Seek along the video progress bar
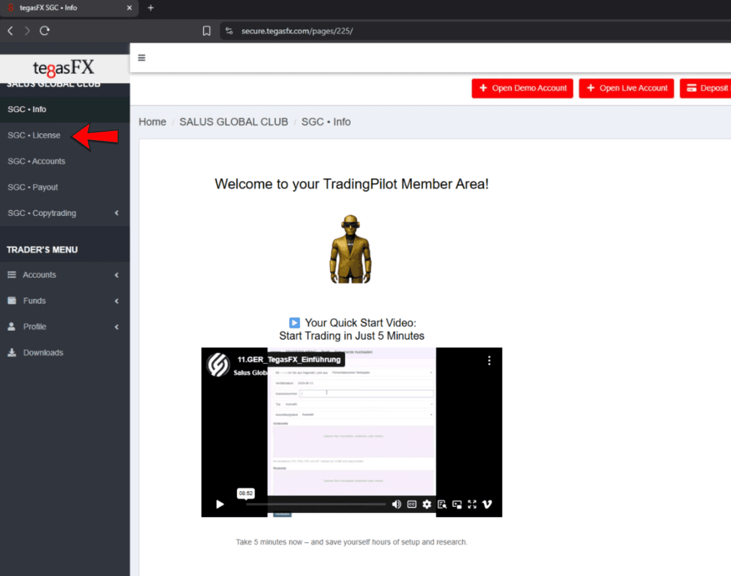Screen dimensions: 731x576 (315, 504)
